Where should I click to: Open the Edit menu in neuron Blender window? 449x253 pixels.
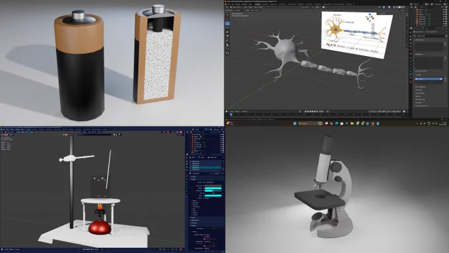click(233, 5)
